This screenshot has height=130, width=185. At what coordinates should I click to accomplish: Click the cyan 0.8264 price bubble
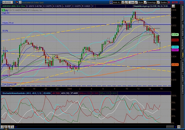[x=175, y=47]
